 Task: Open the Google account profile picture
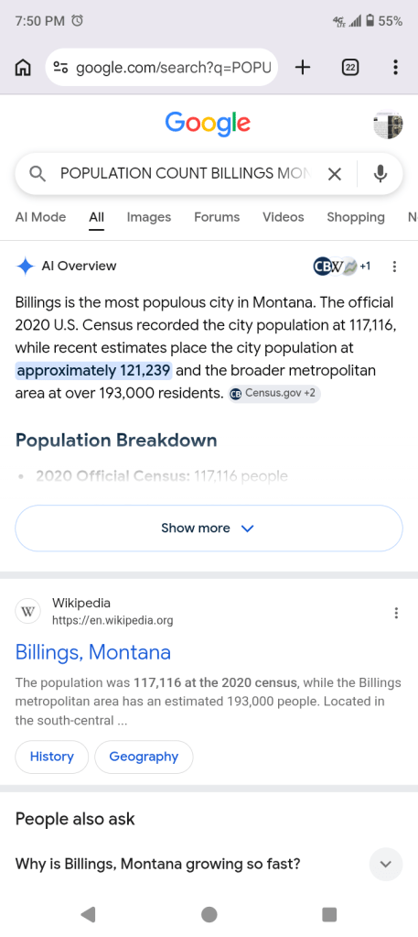(388, 125)
